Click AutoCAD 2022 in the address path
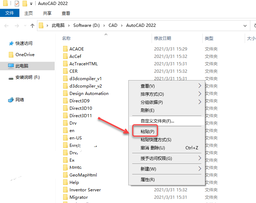256x203 pixels. [x=141, y=25]
